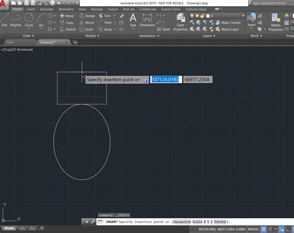The width and height of the screenshot is (294, 233).
Task: Click the Stretch tool
Action: click(x=68, y=29)
